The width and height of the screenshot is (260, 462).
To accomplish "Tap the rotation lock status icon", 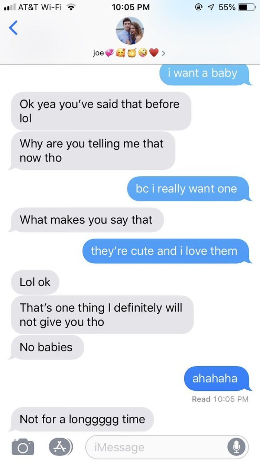I will [x=199, y=7].
